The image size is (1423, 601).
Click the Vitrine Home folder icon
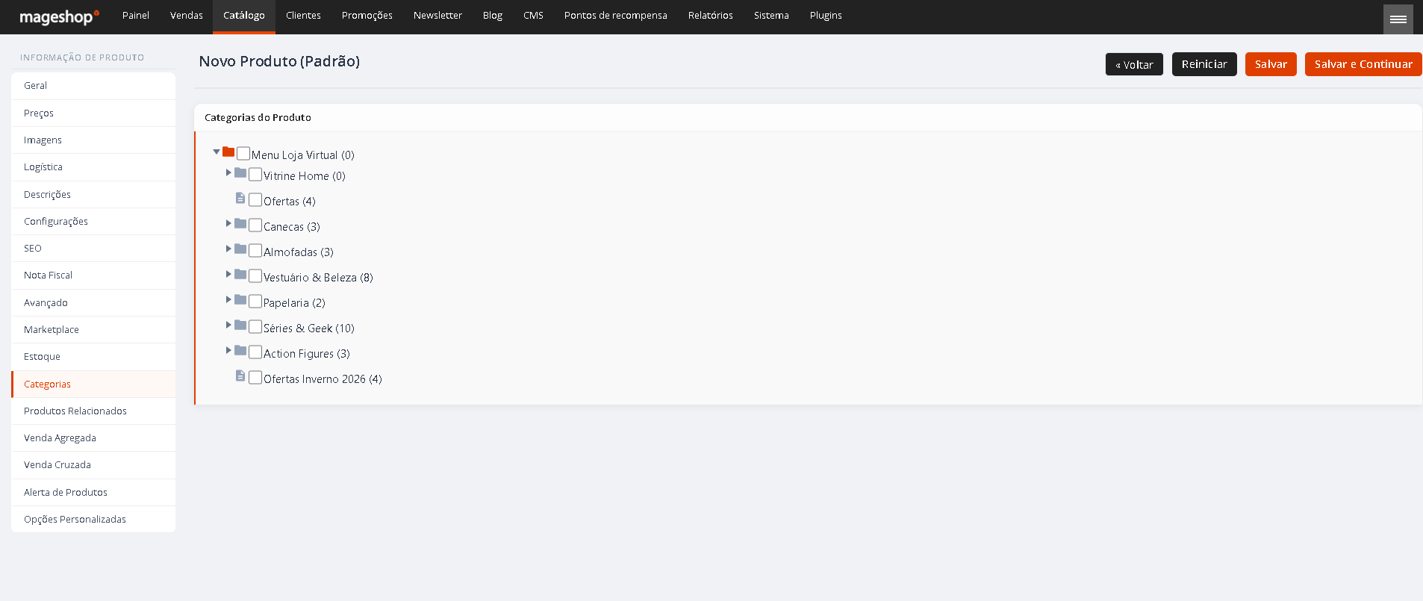coord(240,172)
